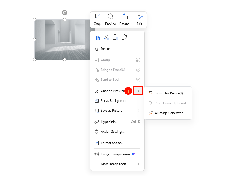Choose Delete from the context menu

coord(117,49)
